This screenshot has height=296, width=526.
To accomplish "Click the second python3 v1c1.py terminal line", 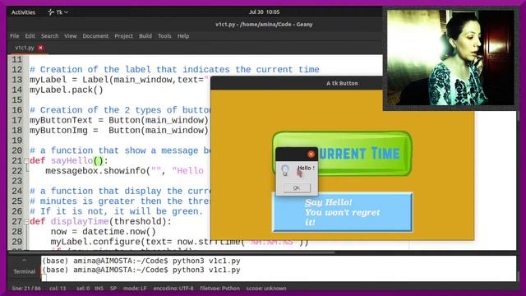I will tap(141, 270).
